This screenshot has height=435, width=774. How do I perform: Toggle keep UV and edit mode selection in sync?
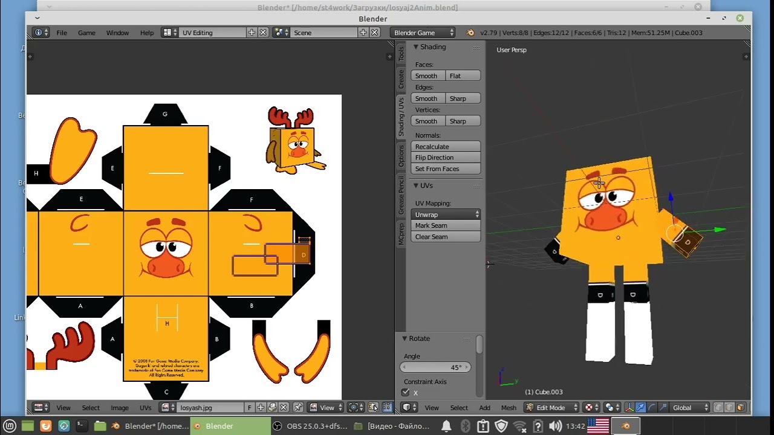(x=373, y=408)
